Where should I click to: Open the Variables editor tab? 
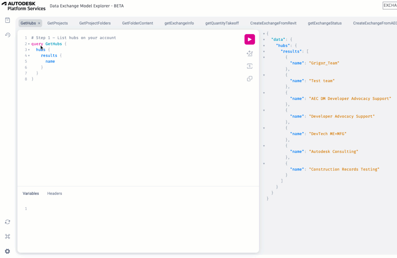click(x=31, y=194)
